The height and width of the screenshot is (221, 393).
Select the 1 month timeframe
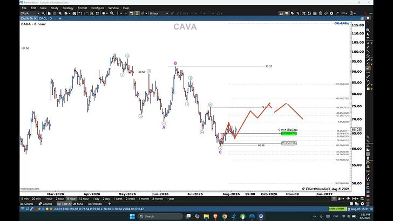(144, 199)
